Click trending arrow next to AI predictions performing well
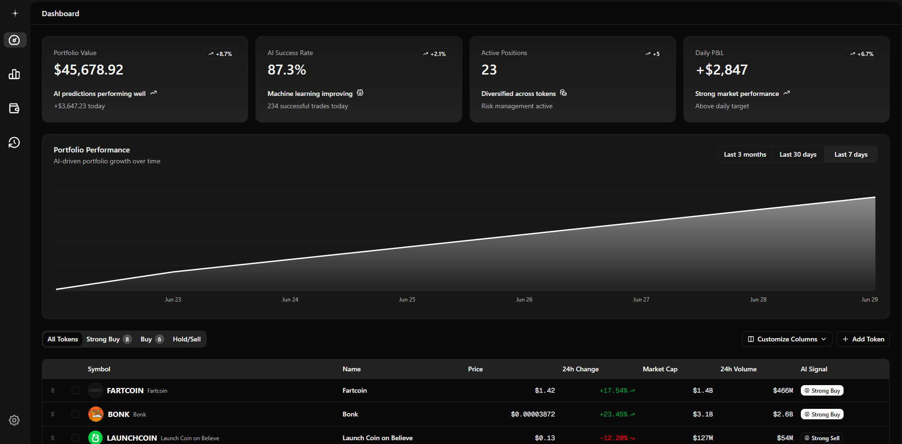Image resolution: width=902 pixels, height=444 pixels. coord(153,93)
